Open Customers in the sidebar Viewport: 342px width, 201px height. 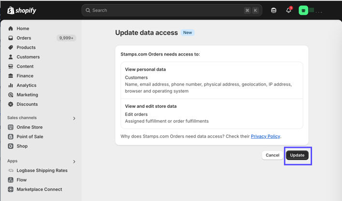click(x=28, y=57)
